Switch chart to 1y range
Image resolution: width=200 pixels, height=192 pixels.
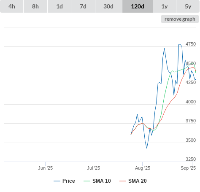[165, 6]
